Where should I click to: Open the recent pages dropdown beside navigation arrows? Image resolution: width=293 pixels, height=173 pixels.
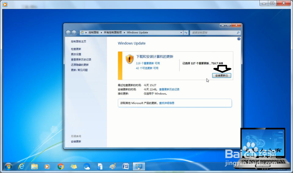(x=78, y=33)
